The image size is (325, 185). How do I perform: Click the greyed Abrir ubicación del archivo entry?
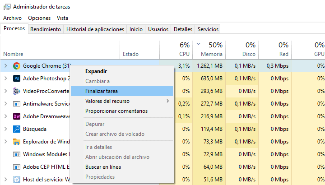[x=122, y=157]
